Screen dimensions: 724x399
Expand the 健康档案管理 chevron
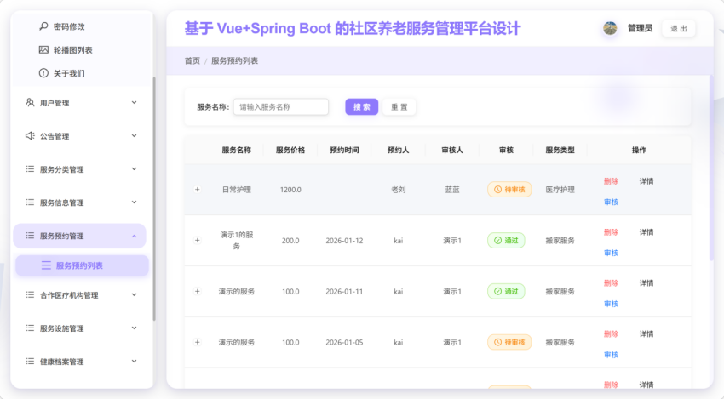click(x=134, y=362)
